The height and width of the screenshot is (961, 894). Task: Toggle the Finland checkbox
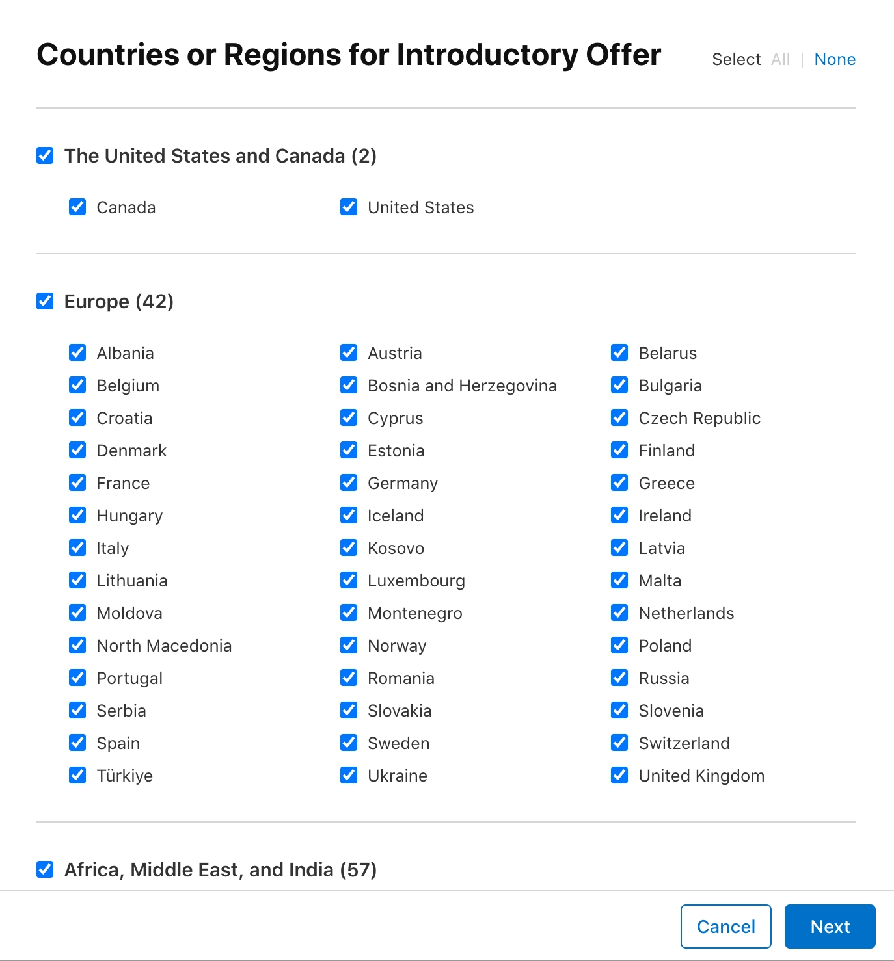coord(619,450)
